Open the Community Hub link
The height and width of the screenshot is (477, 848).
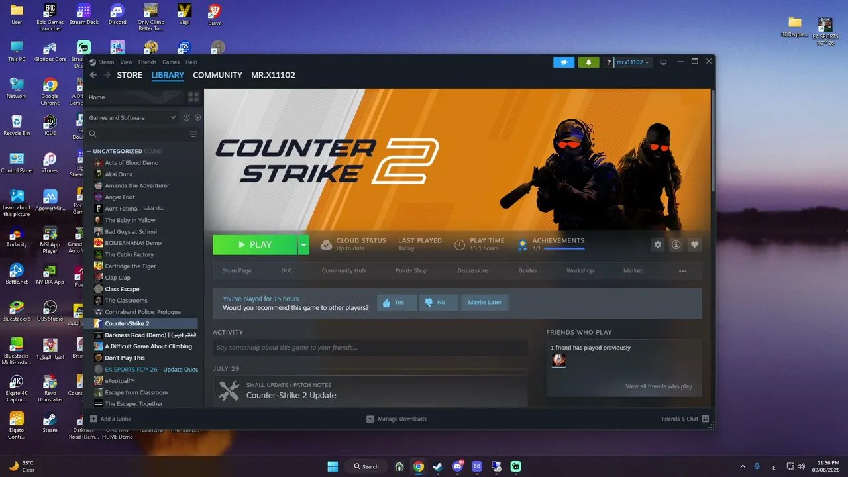coord(343,270)
